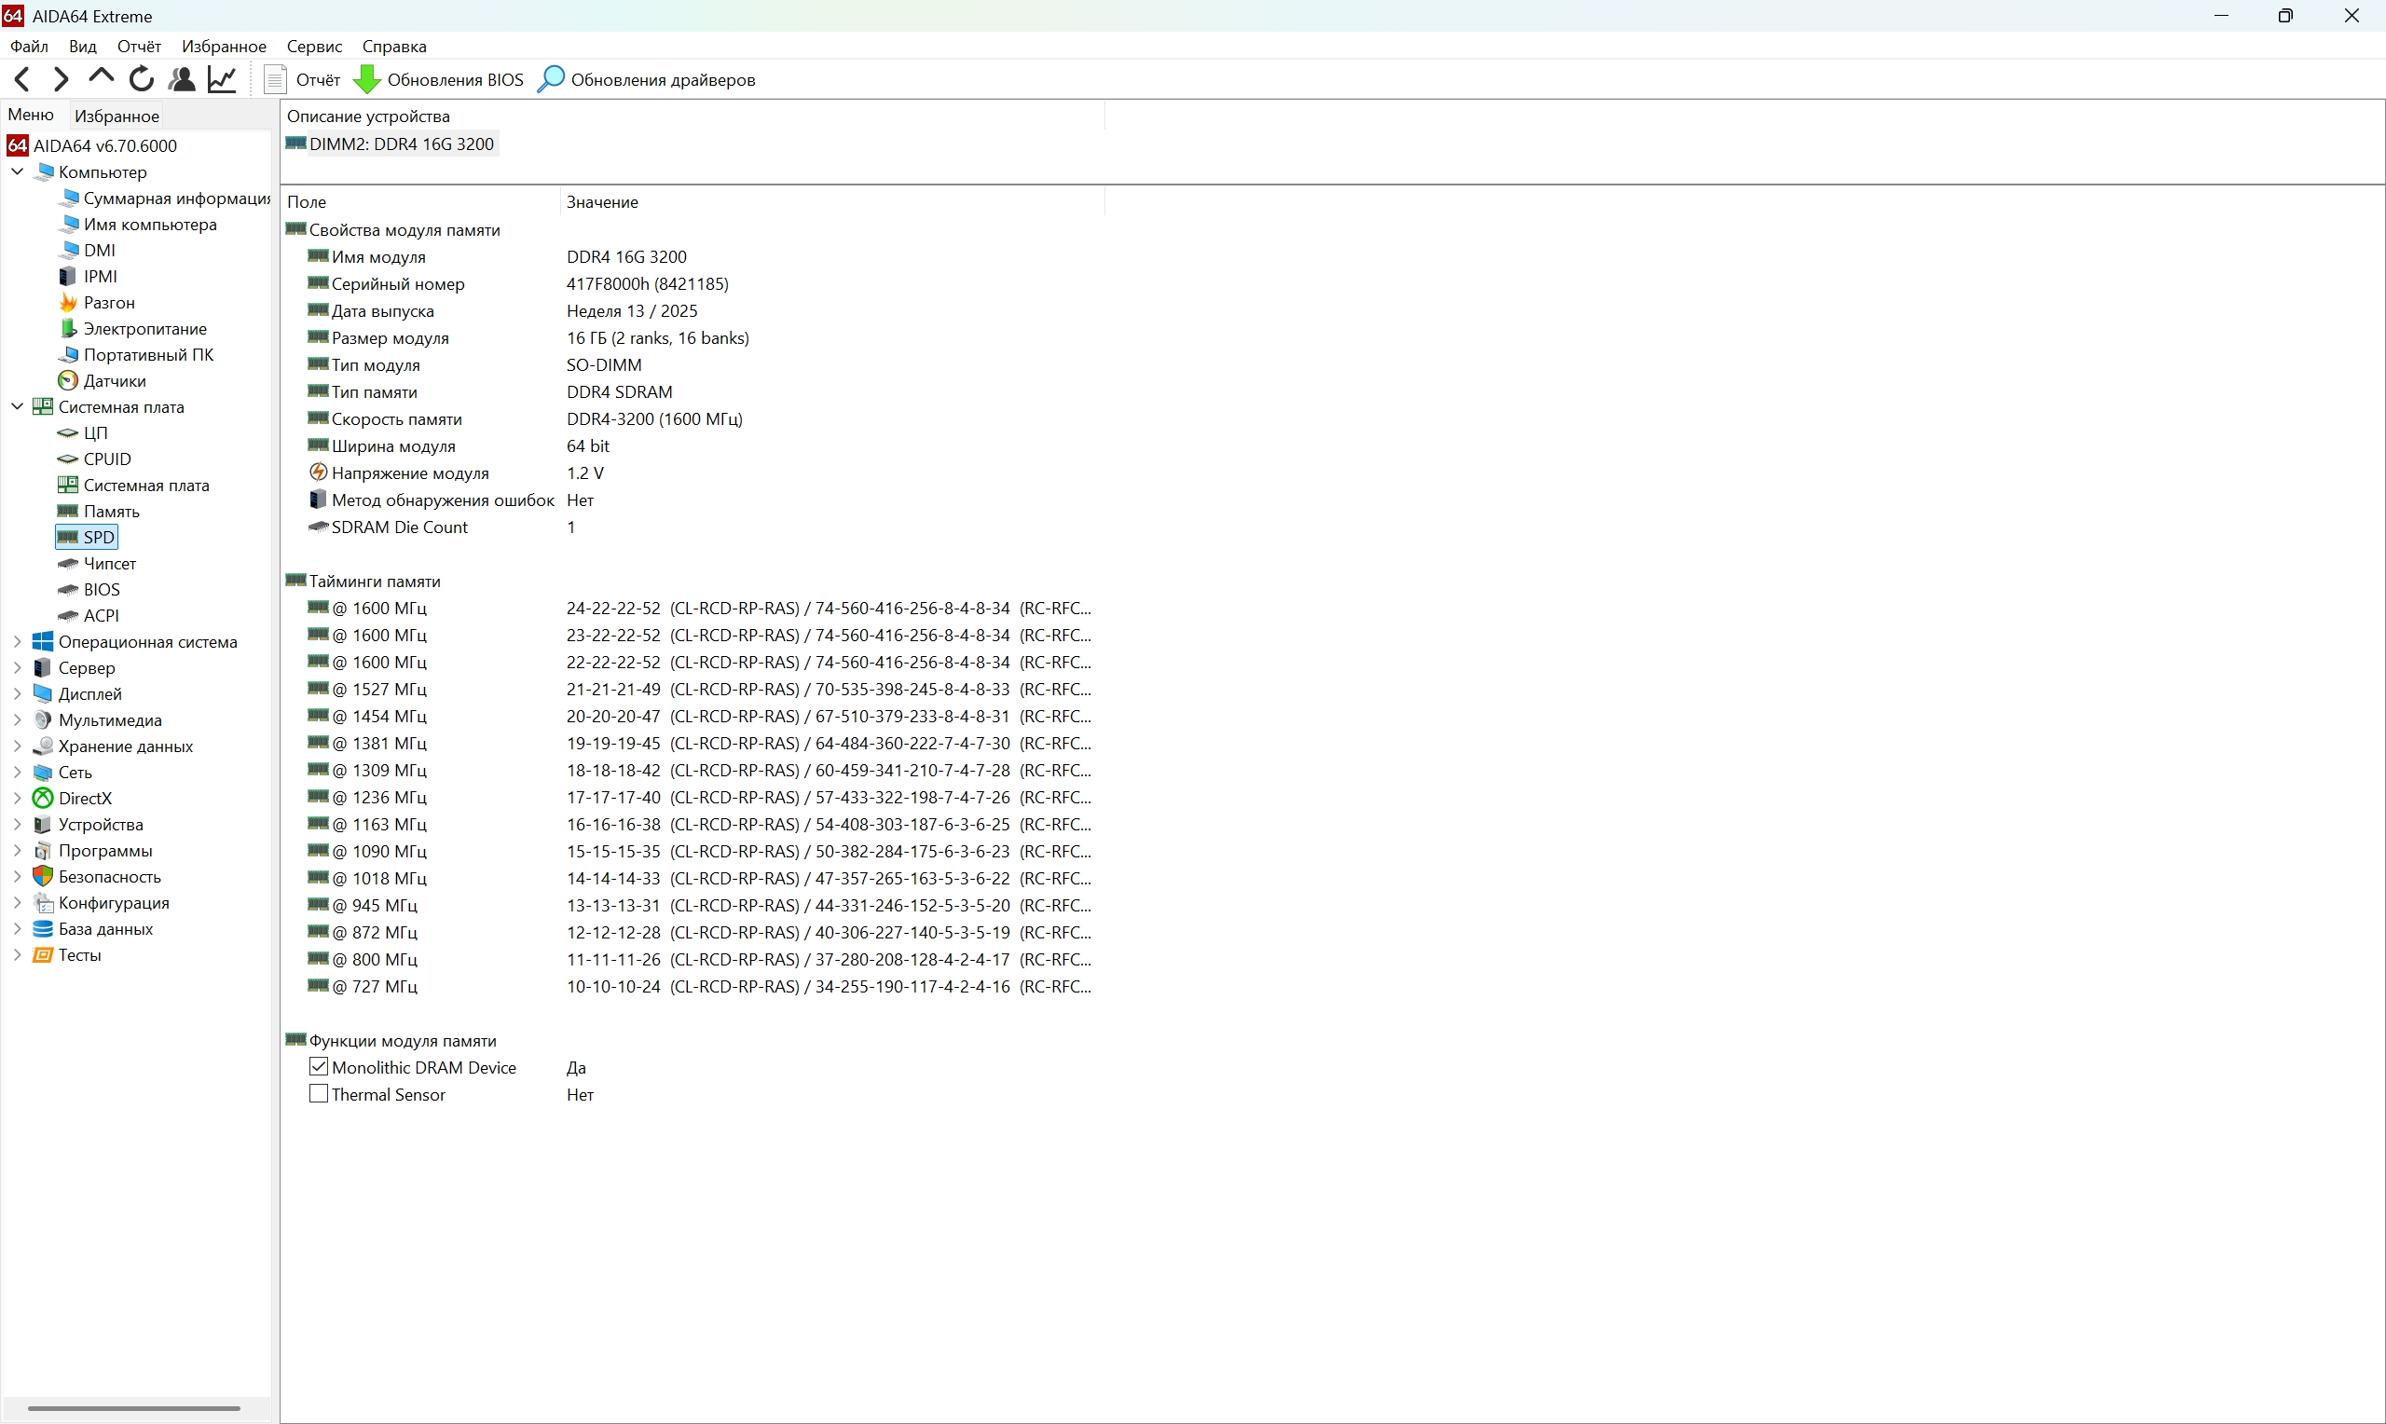Select the Датчики tree item
Image resolution: width=2386 pixels, height=1424 pixels.
(114, 381)
